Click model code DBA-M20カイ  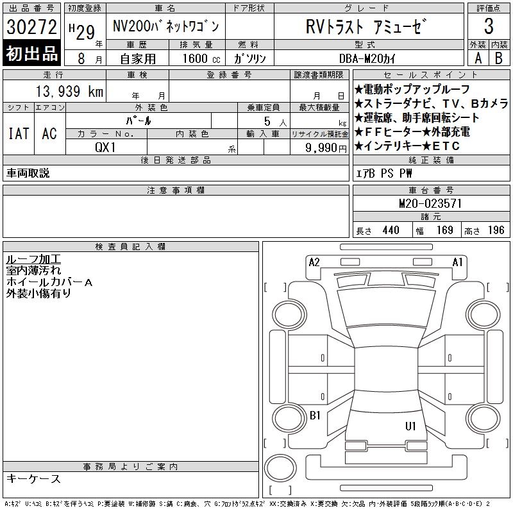pyautogui.click(x=367, y=58)
